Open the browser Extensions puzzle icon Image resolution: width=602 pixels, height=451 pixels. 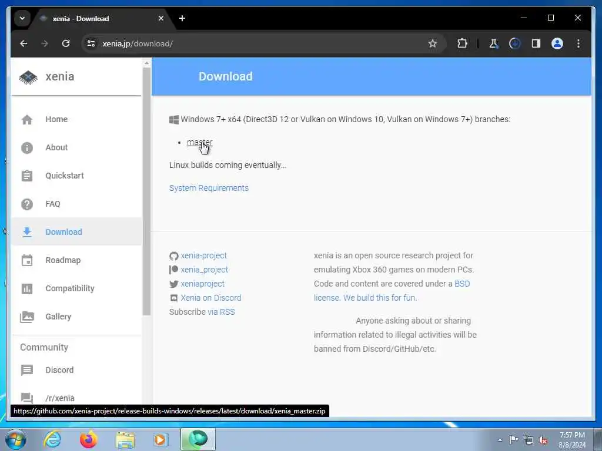[462, 43]
